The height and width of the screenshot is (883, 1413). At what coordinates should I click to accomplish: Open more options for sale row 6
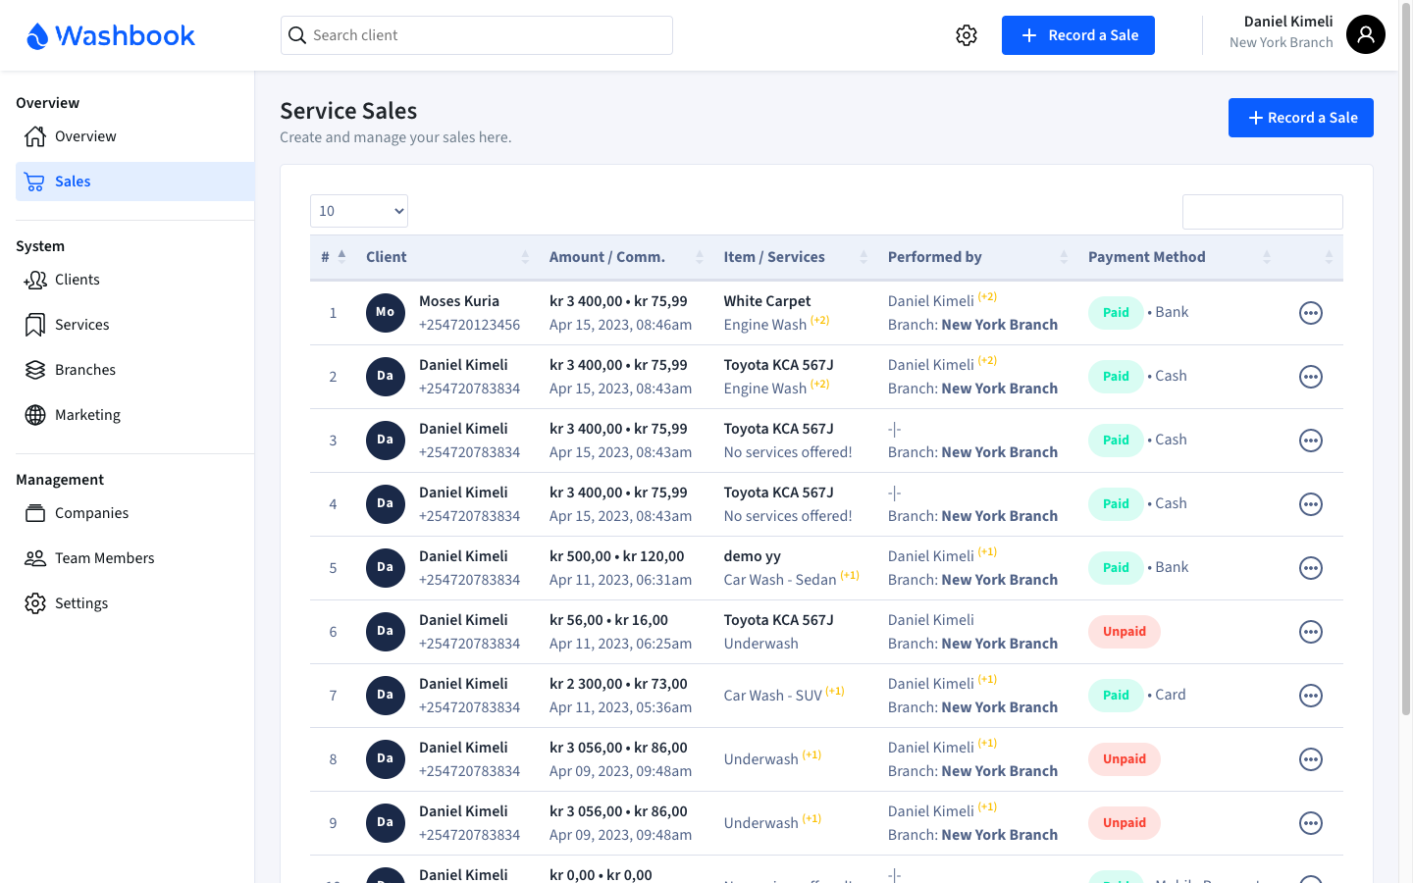coord(1310,632)
